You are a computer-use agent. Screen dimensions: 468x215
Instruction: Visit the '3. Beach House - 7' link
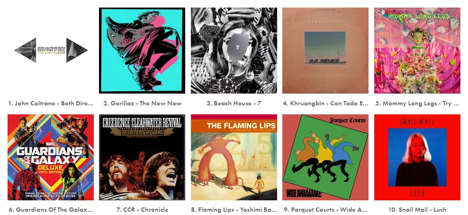pos(234,103)
